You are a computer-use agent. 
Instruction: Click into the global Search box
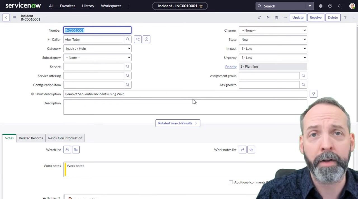pos(281,6)
